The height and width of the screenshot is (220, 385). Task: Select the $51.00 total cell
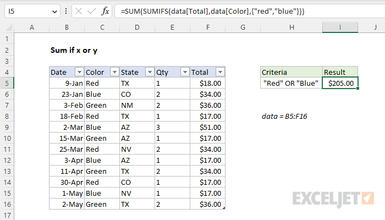[x=208, y=127]
